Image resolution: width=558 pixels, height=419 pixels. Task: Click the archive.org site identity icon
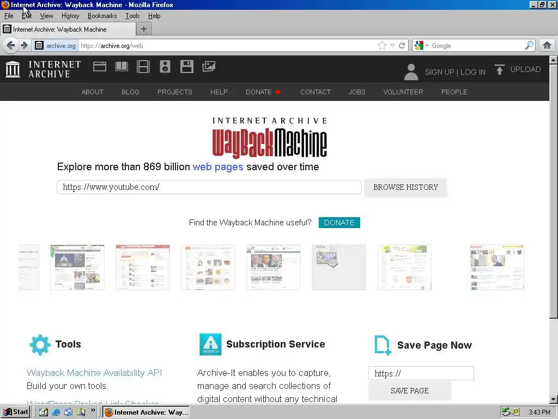39,45
